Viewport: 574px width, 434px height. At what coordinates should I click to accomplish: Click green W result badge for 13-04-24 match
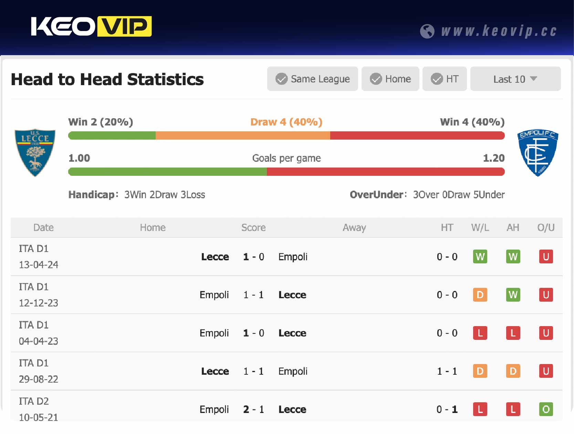(x=480, y=257)
